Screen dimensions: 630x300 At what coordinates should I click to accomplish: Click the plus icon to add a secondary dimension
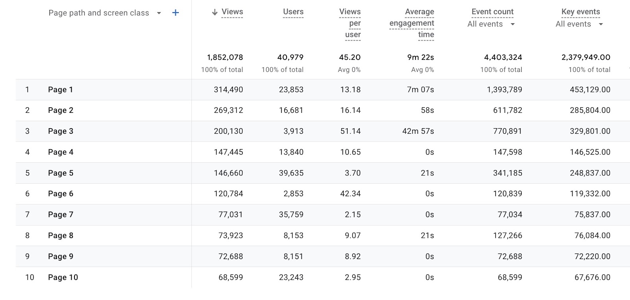(x=176, y=12)
